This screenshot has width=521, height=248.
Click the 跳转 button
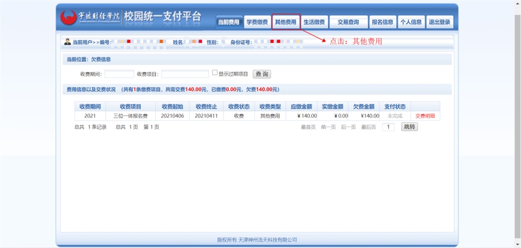pos(410,127)
